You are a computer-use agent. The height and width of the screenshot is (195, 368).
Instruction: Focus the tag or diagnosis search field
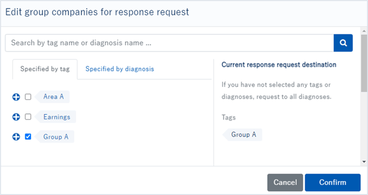(170, 43)
